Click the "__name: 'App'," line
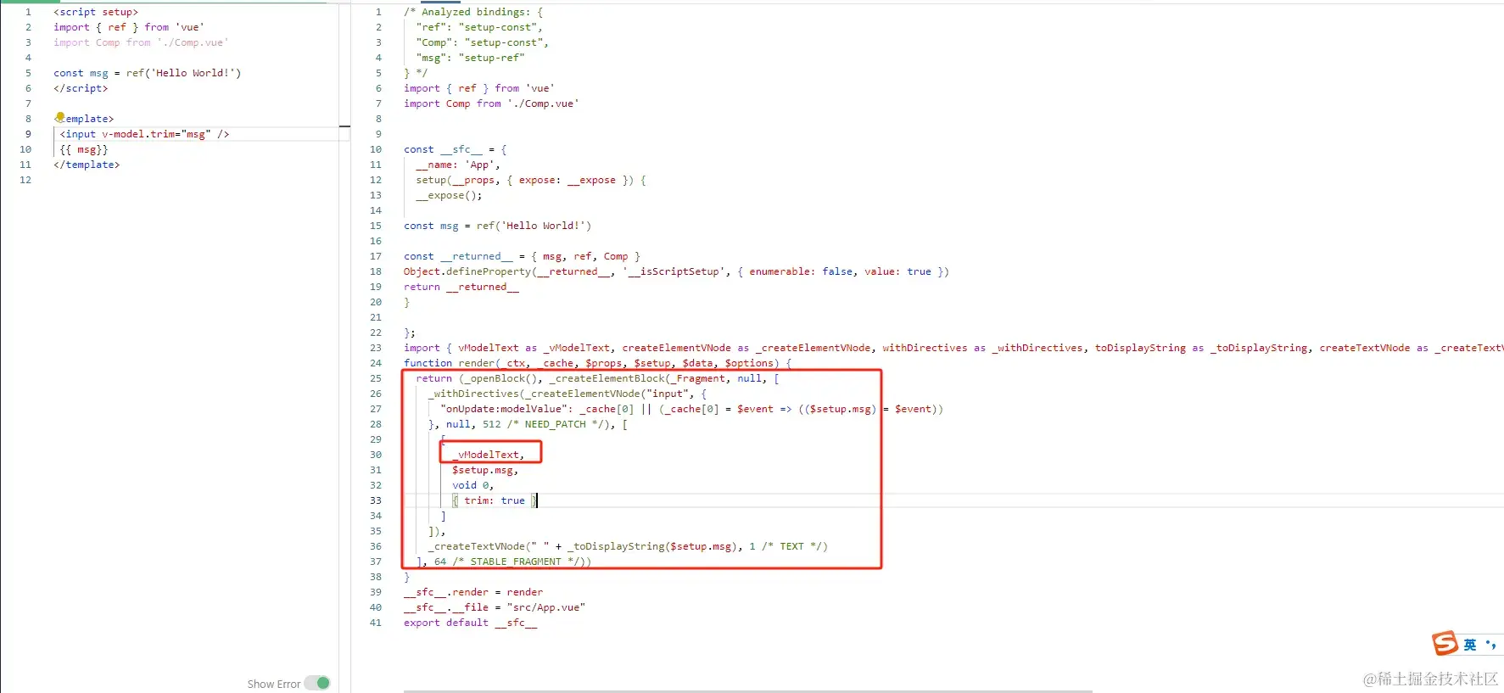1504x693 pixels. pos(458,165)
